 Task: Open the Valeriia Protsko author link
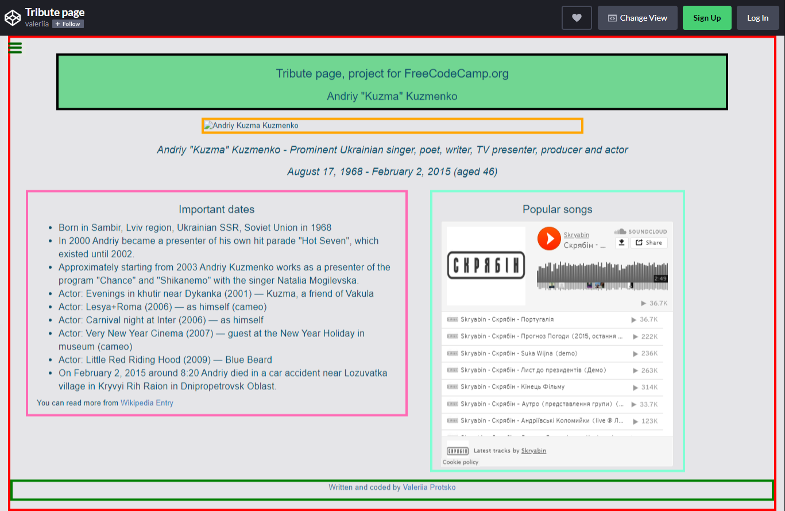coord(429,487)
